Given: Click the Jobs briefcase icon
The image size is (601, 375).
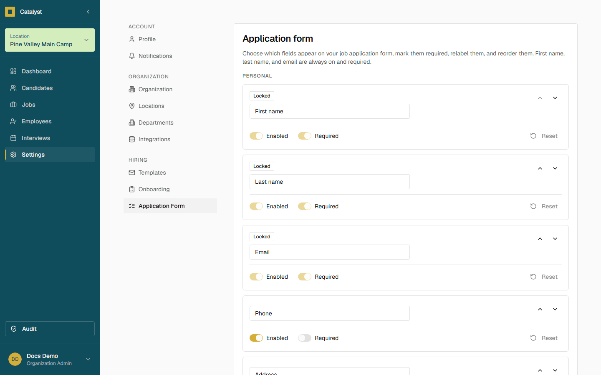Looking at the screenshot, I should (x=13, y=105).
